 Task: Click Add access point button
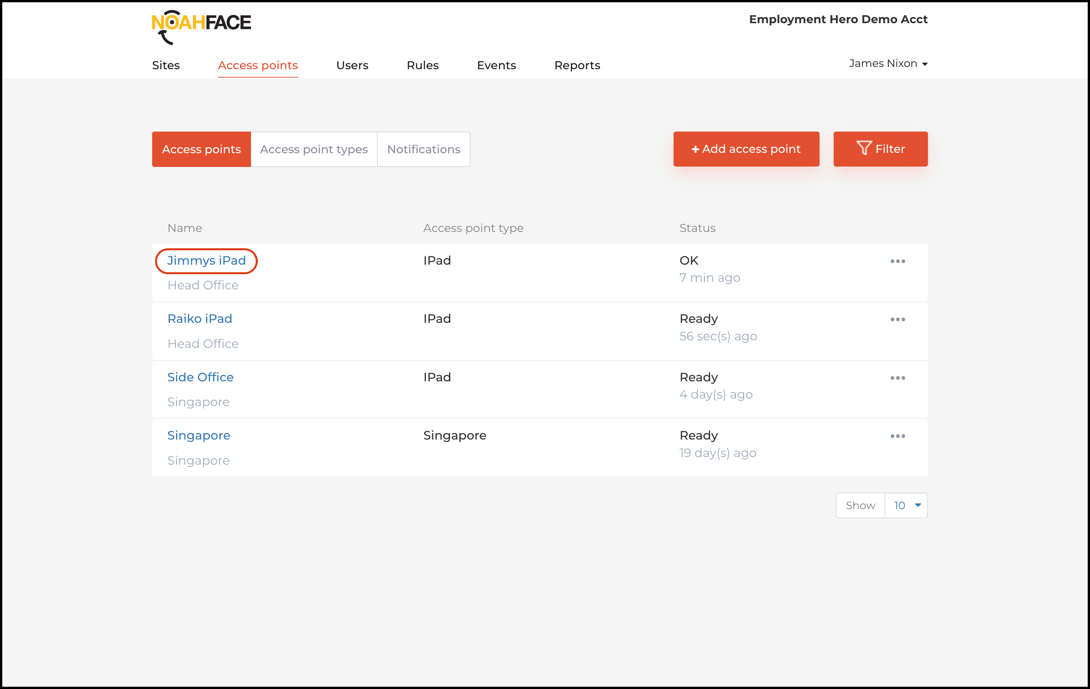[745, 149]
